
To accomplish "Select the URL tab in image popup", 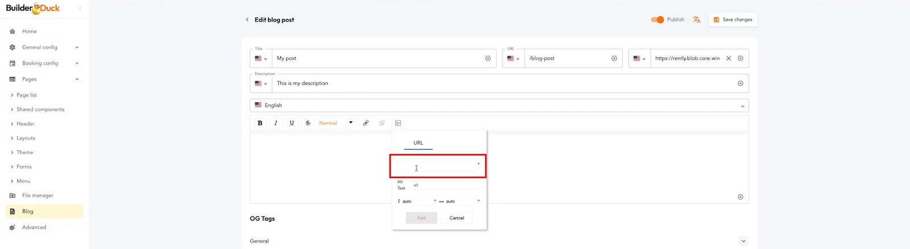I will (418, 143).
